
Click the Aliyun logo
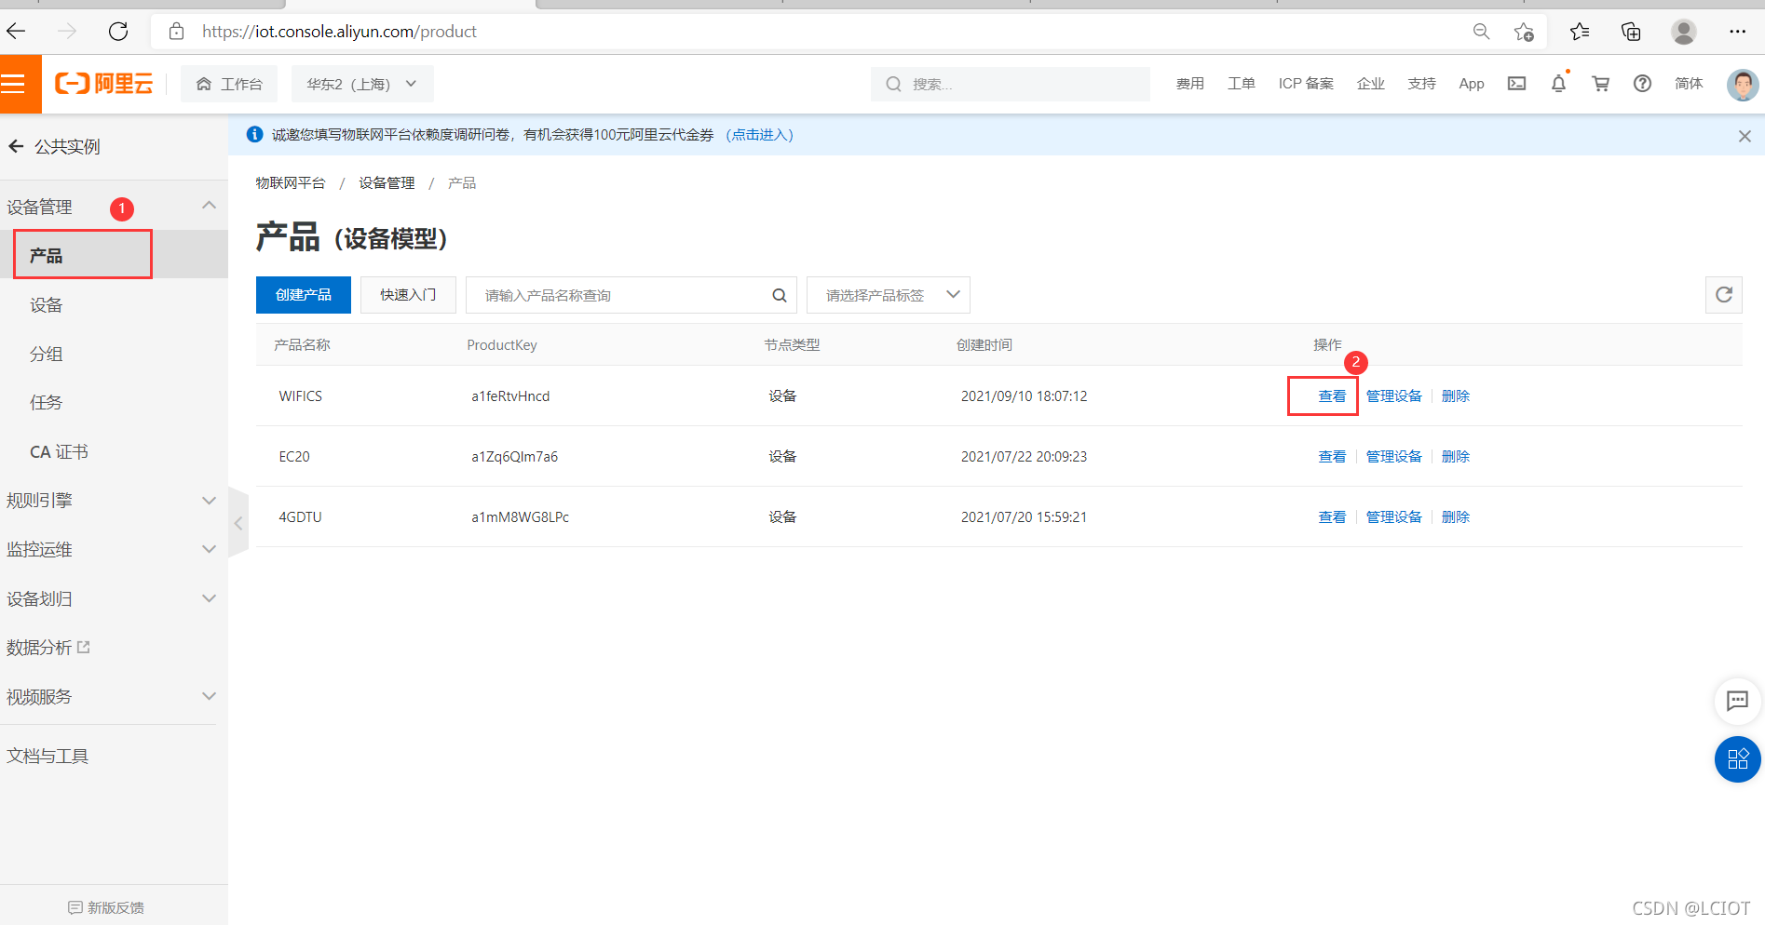104,84
